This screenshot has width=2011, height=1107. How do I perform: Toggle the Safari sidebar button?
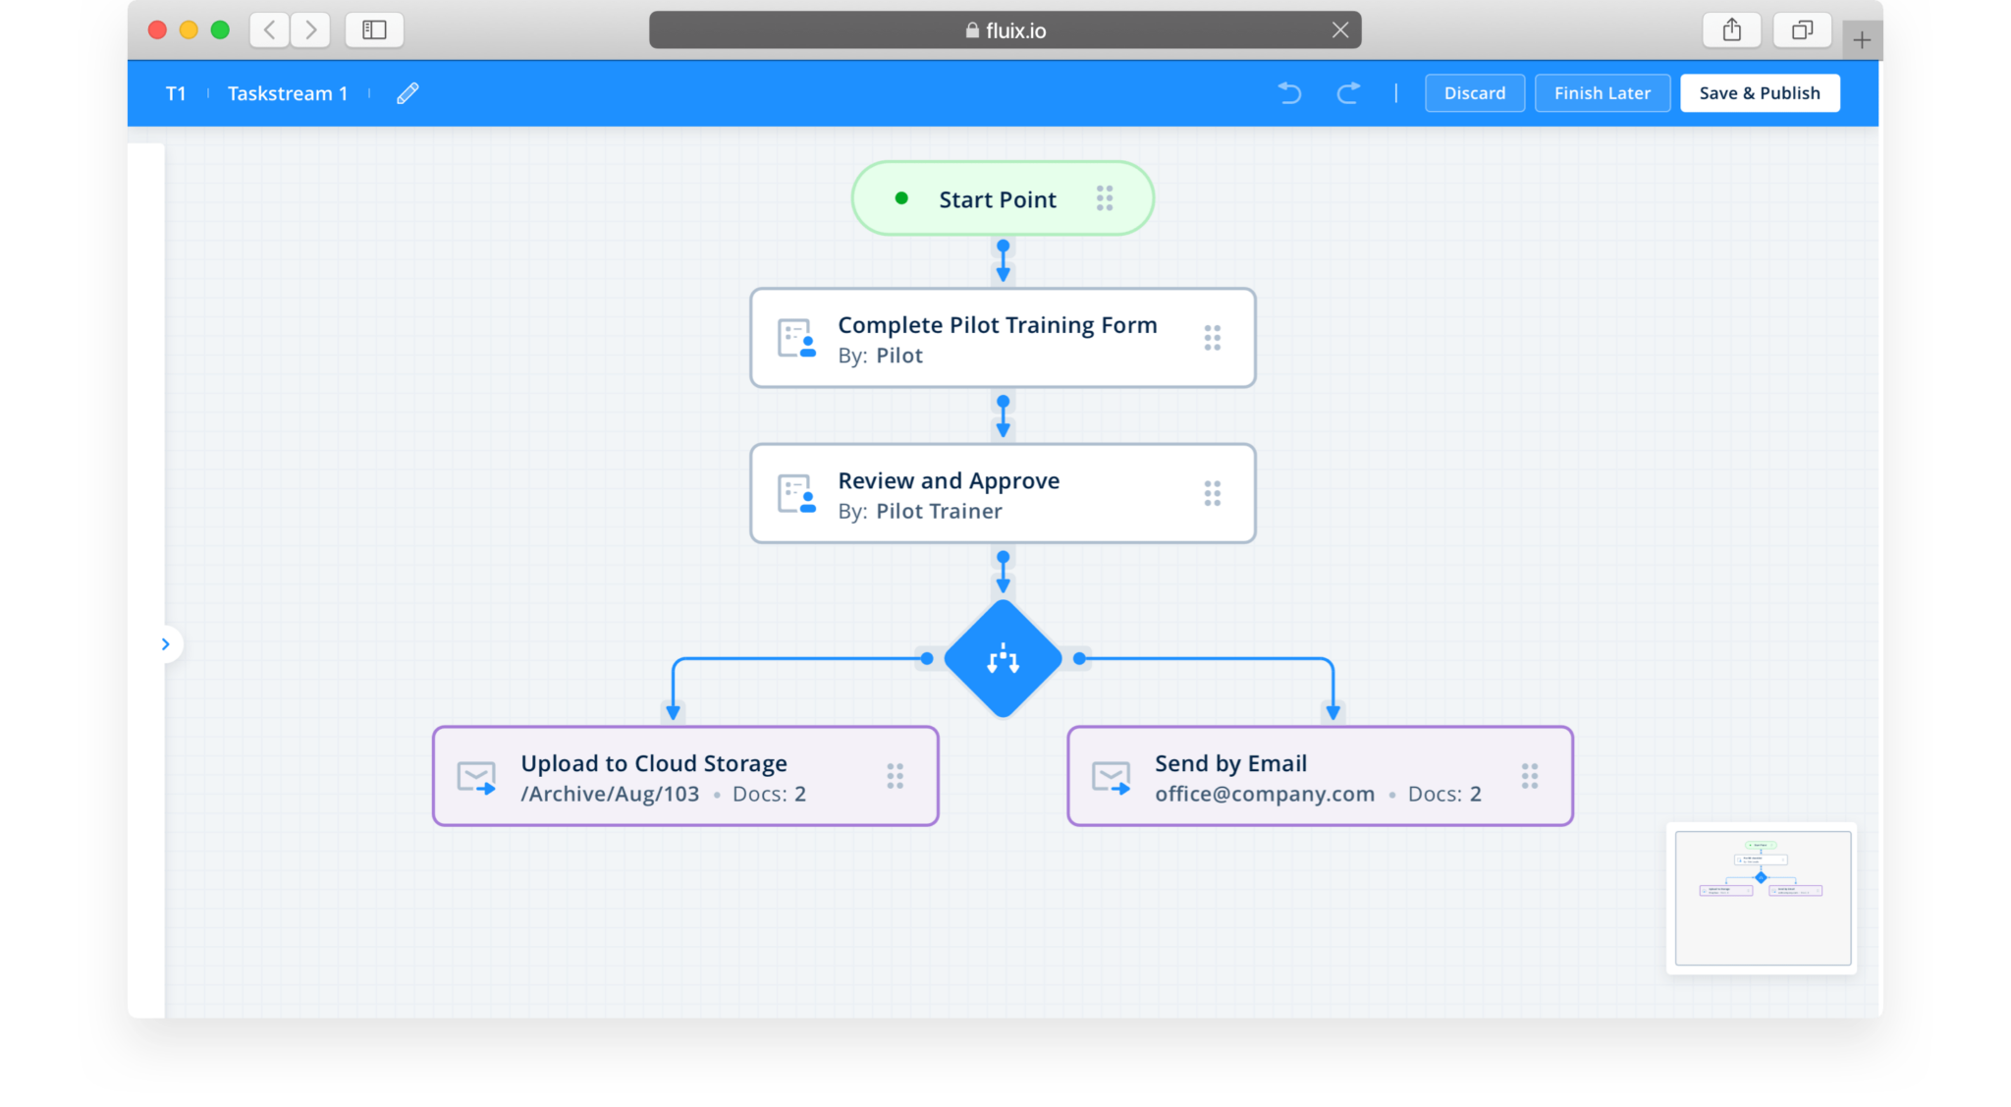point(374,30)
